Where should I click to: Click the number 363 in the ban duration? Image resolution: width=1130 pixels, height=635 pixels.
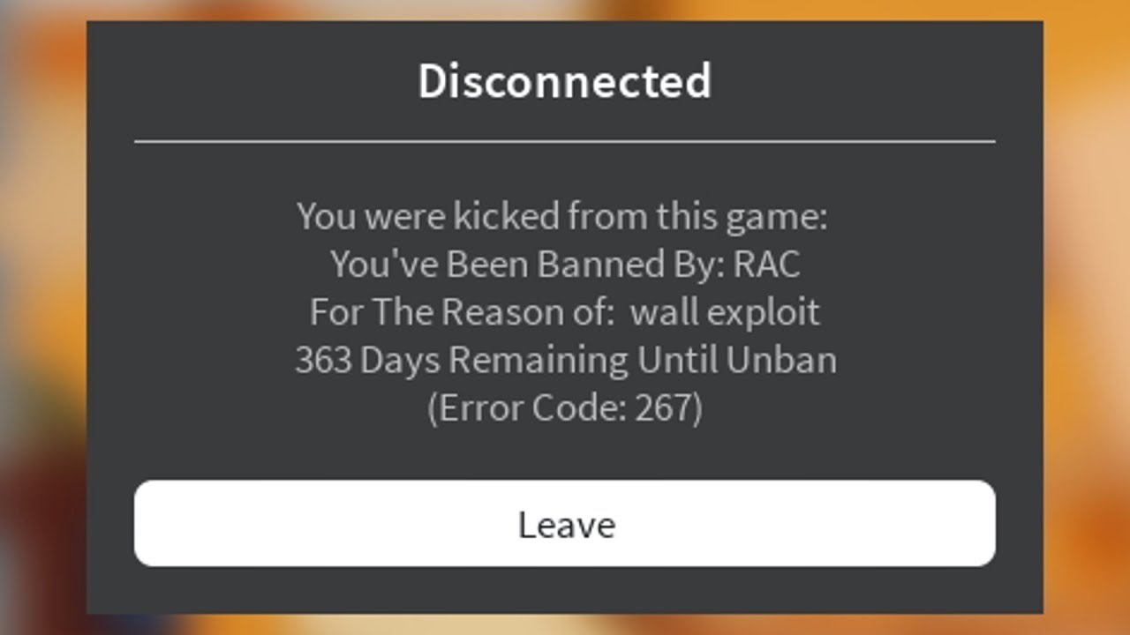point(323,360)
